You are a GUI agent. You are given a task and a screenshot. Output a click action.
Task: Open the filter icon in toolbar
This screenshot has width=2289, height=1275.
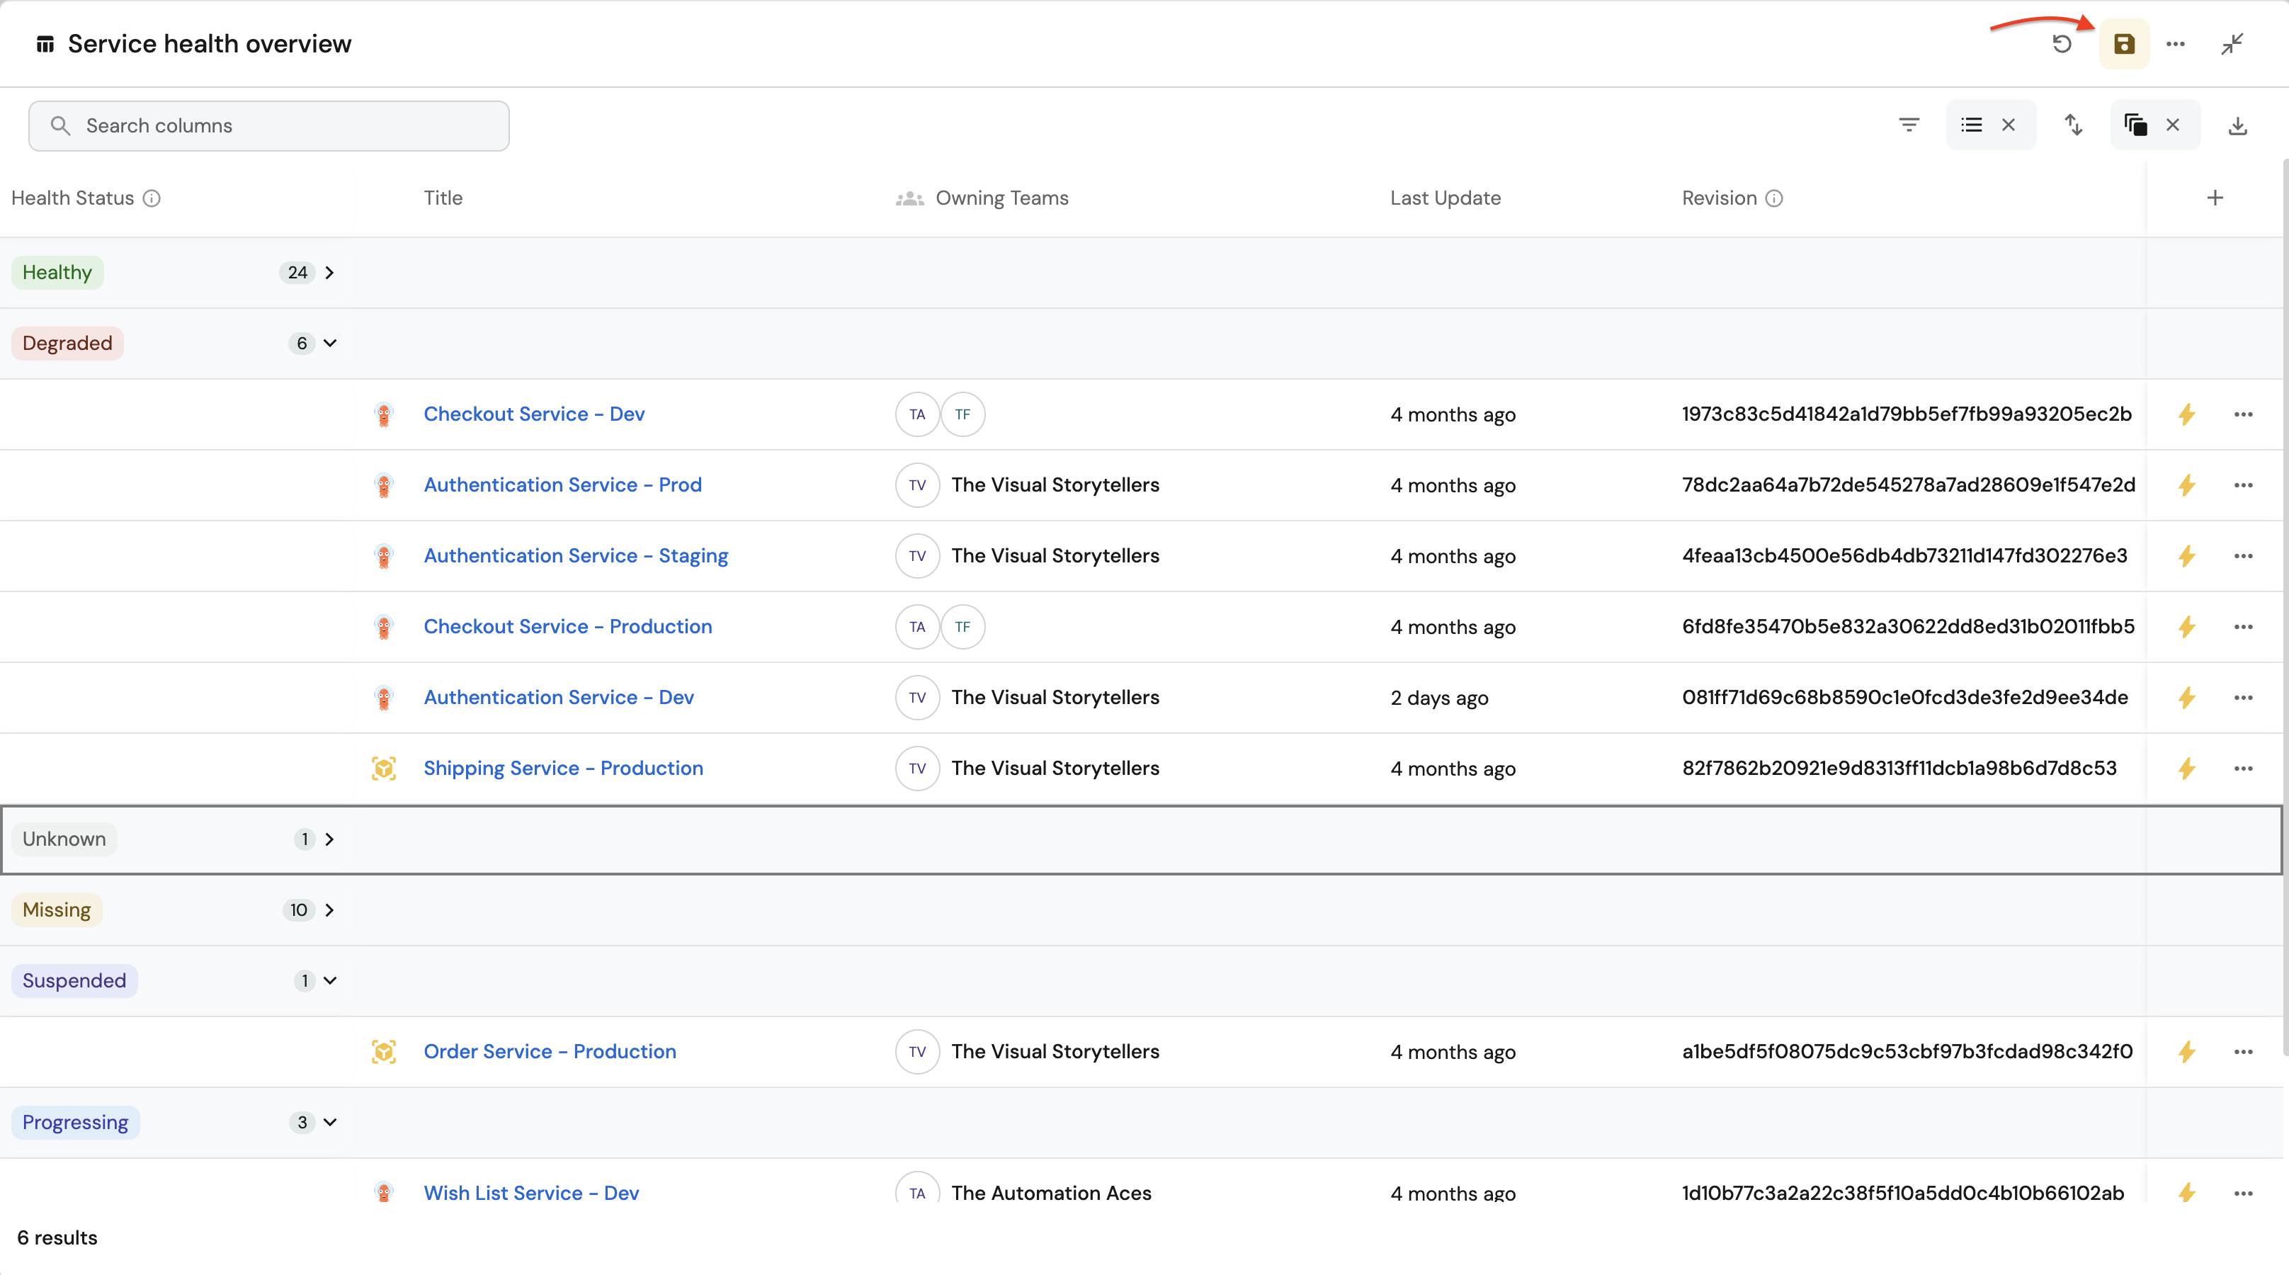(1909, 125)
